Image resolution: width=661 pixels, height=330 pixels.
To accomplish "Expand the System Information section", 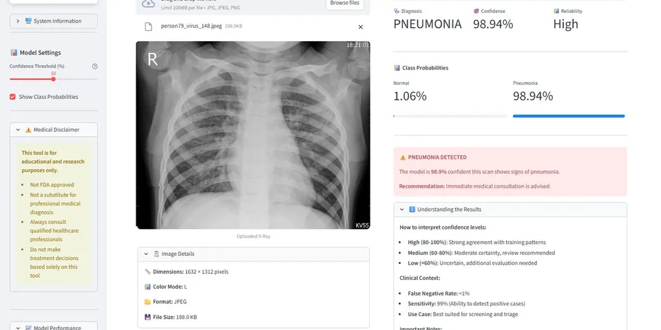I will click(54, 21).
